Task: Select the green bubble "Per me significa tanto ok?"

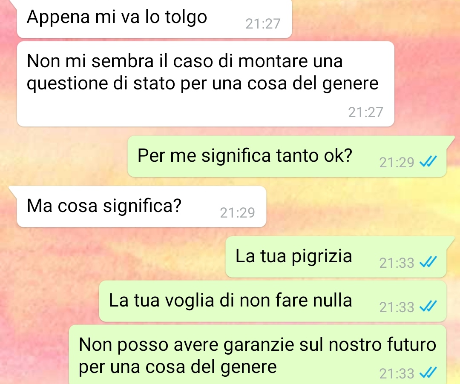Action: [287, 156]
